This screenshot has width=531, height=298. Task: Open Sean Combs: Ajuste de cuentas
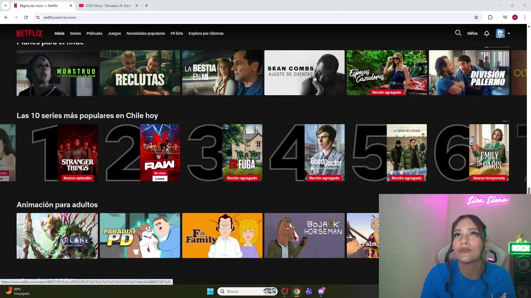(x=304, y=73)
